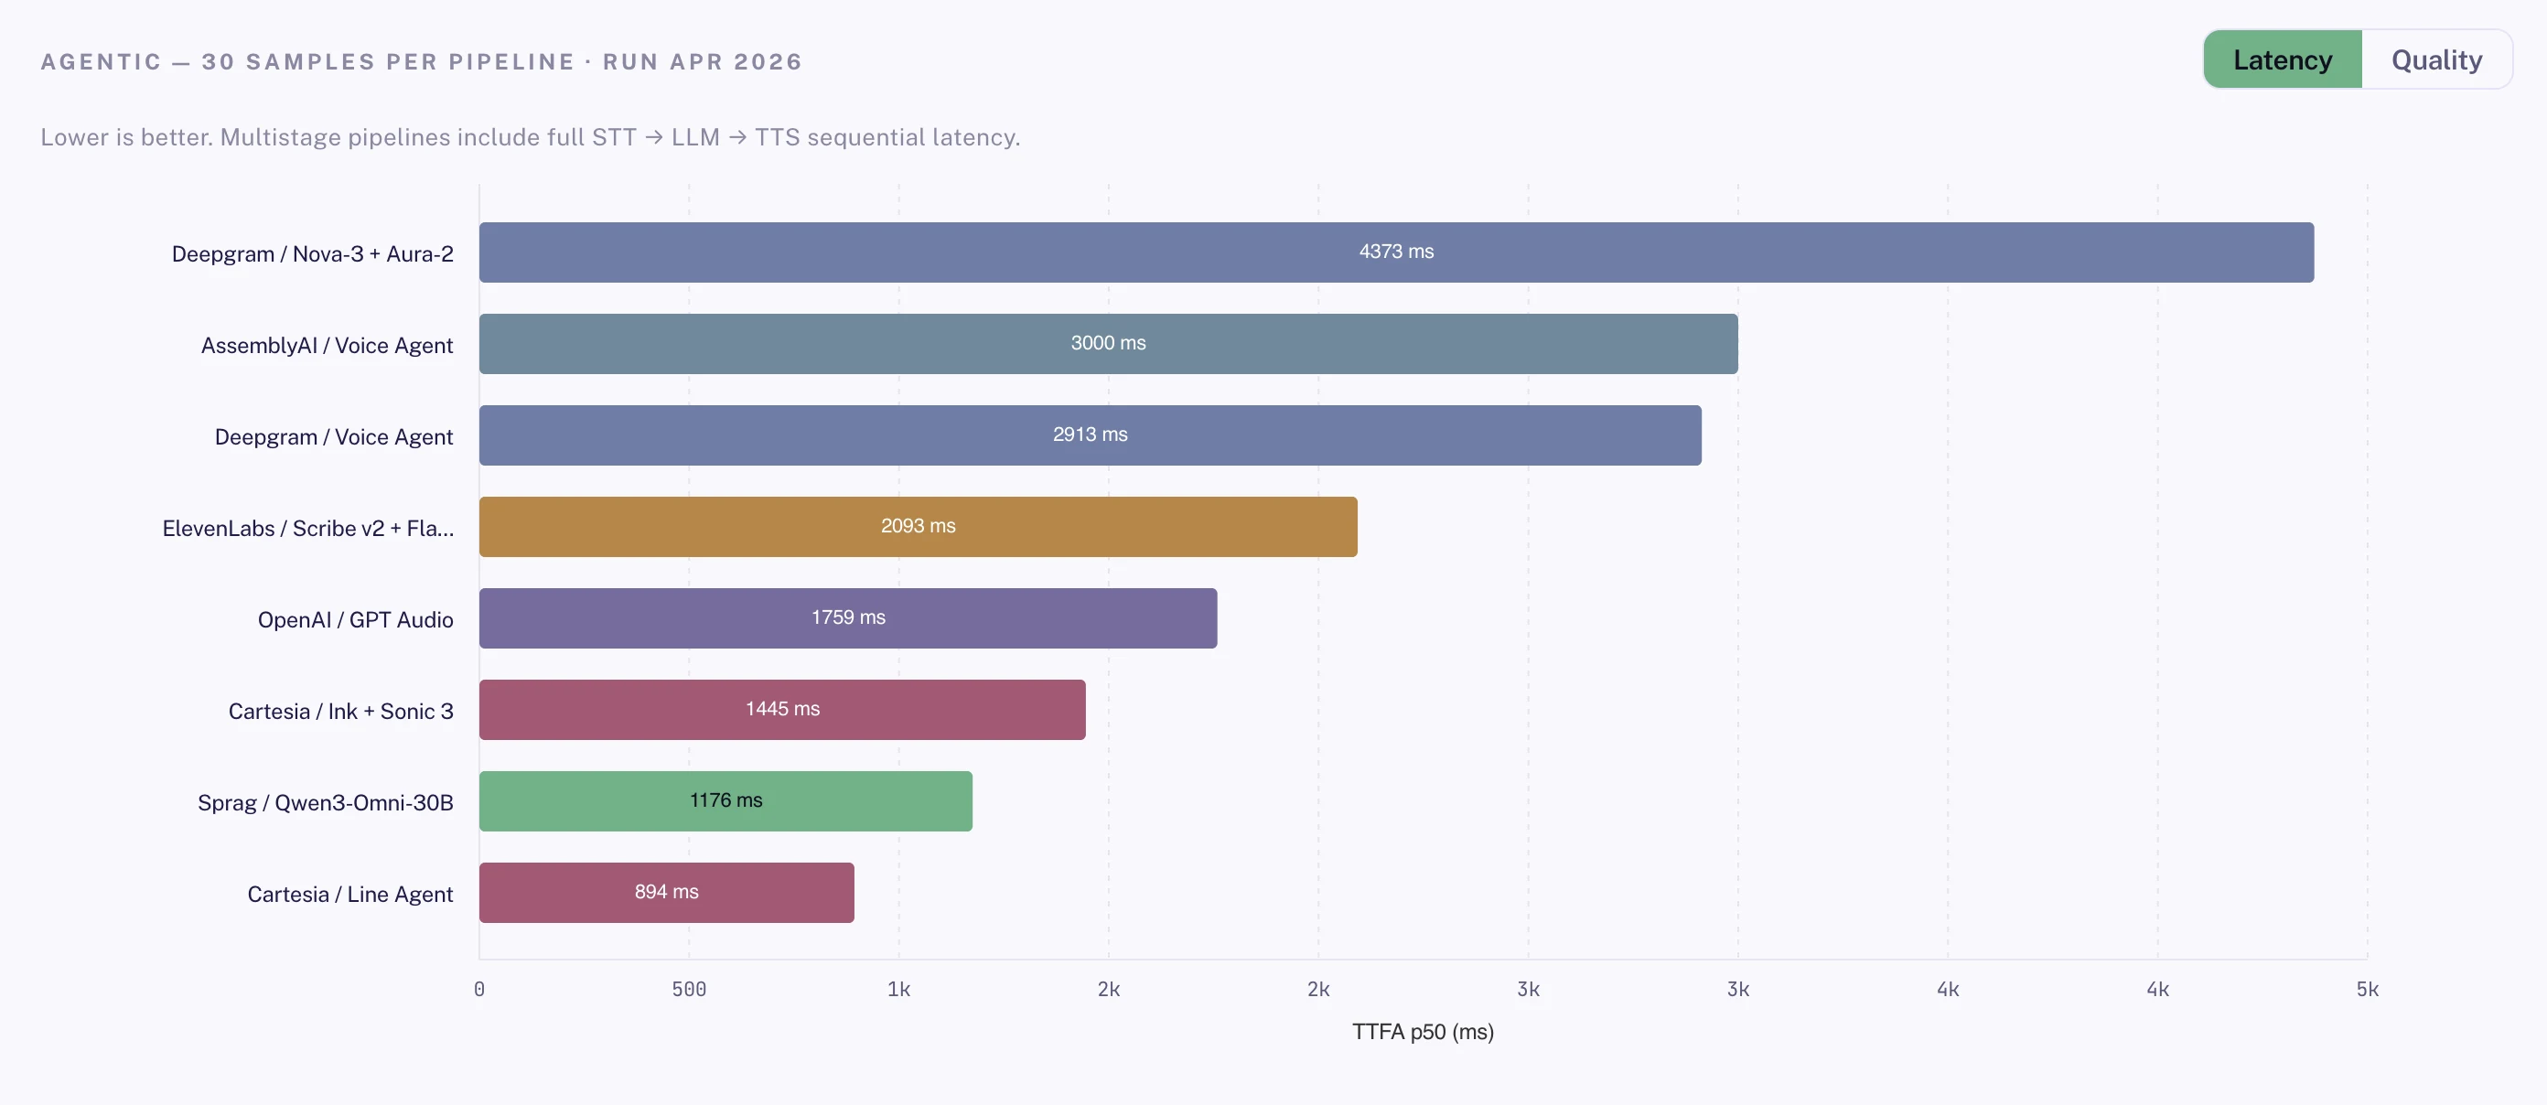
Task: Click the 'Agentic — 30 samples per pipeline' heading
Action: 421,61
